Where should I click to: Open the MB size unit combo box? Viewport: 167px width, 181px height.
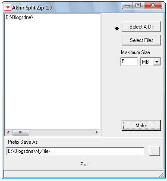151,61
